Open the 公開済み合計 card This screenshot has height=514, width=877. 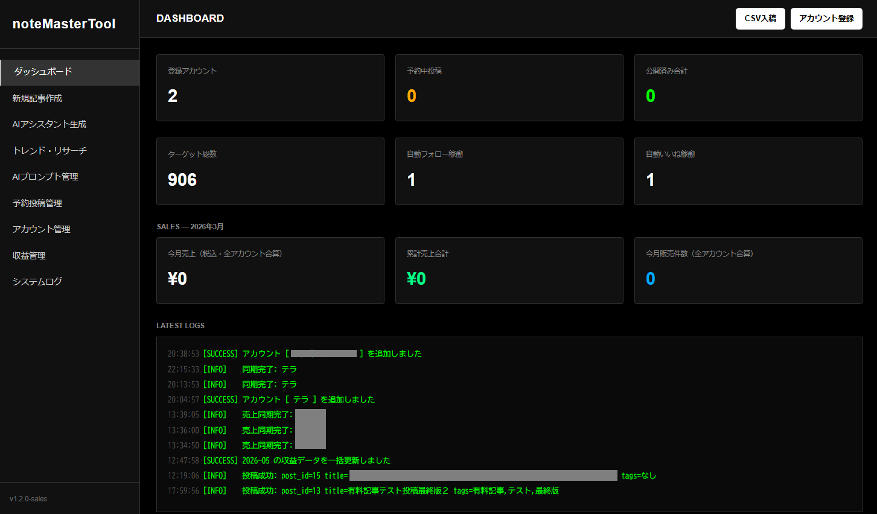(x=748, y=87)
